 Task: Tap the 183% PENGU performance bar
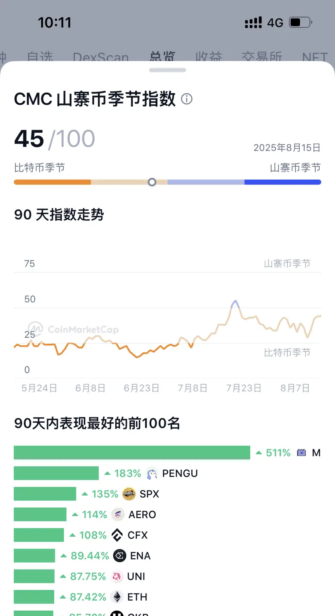click(x=56, y=473)
